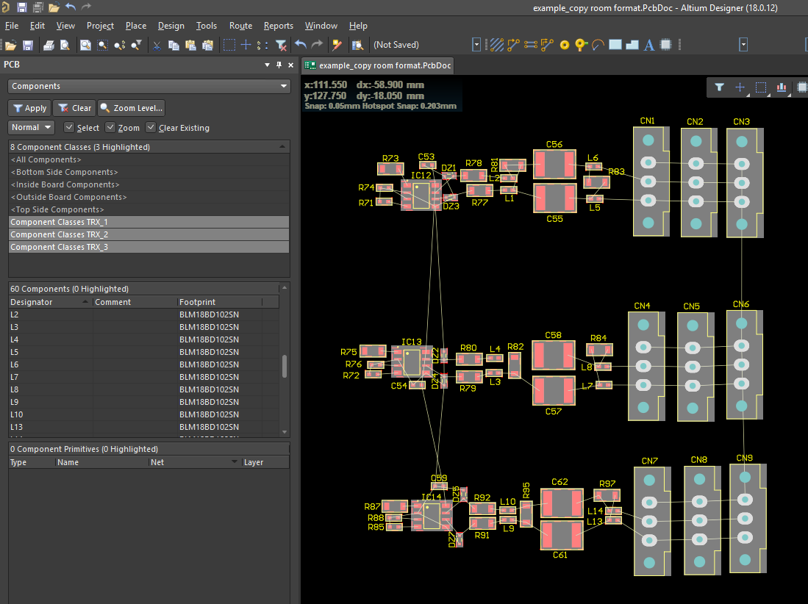The height and width of the screenshot is (604, 808).
Task: Click the Cut toolbar icon
Action: coord(157,45)
